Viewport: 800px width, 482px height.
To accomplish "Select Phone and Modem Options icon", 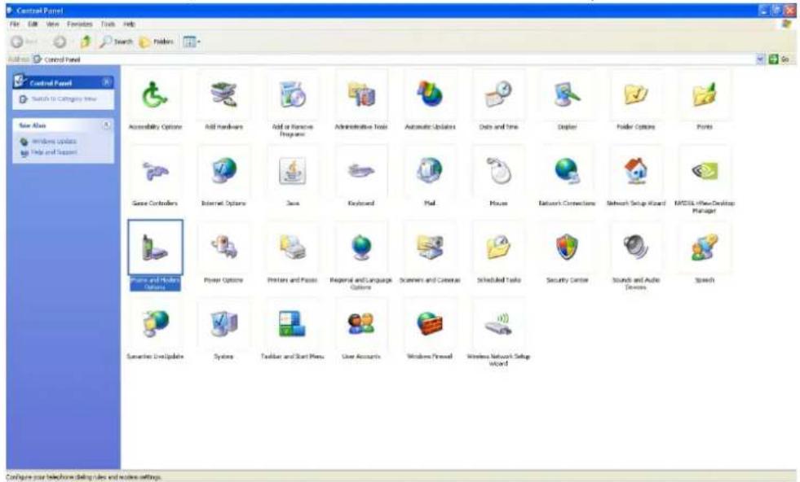I will tap(155, 248).
